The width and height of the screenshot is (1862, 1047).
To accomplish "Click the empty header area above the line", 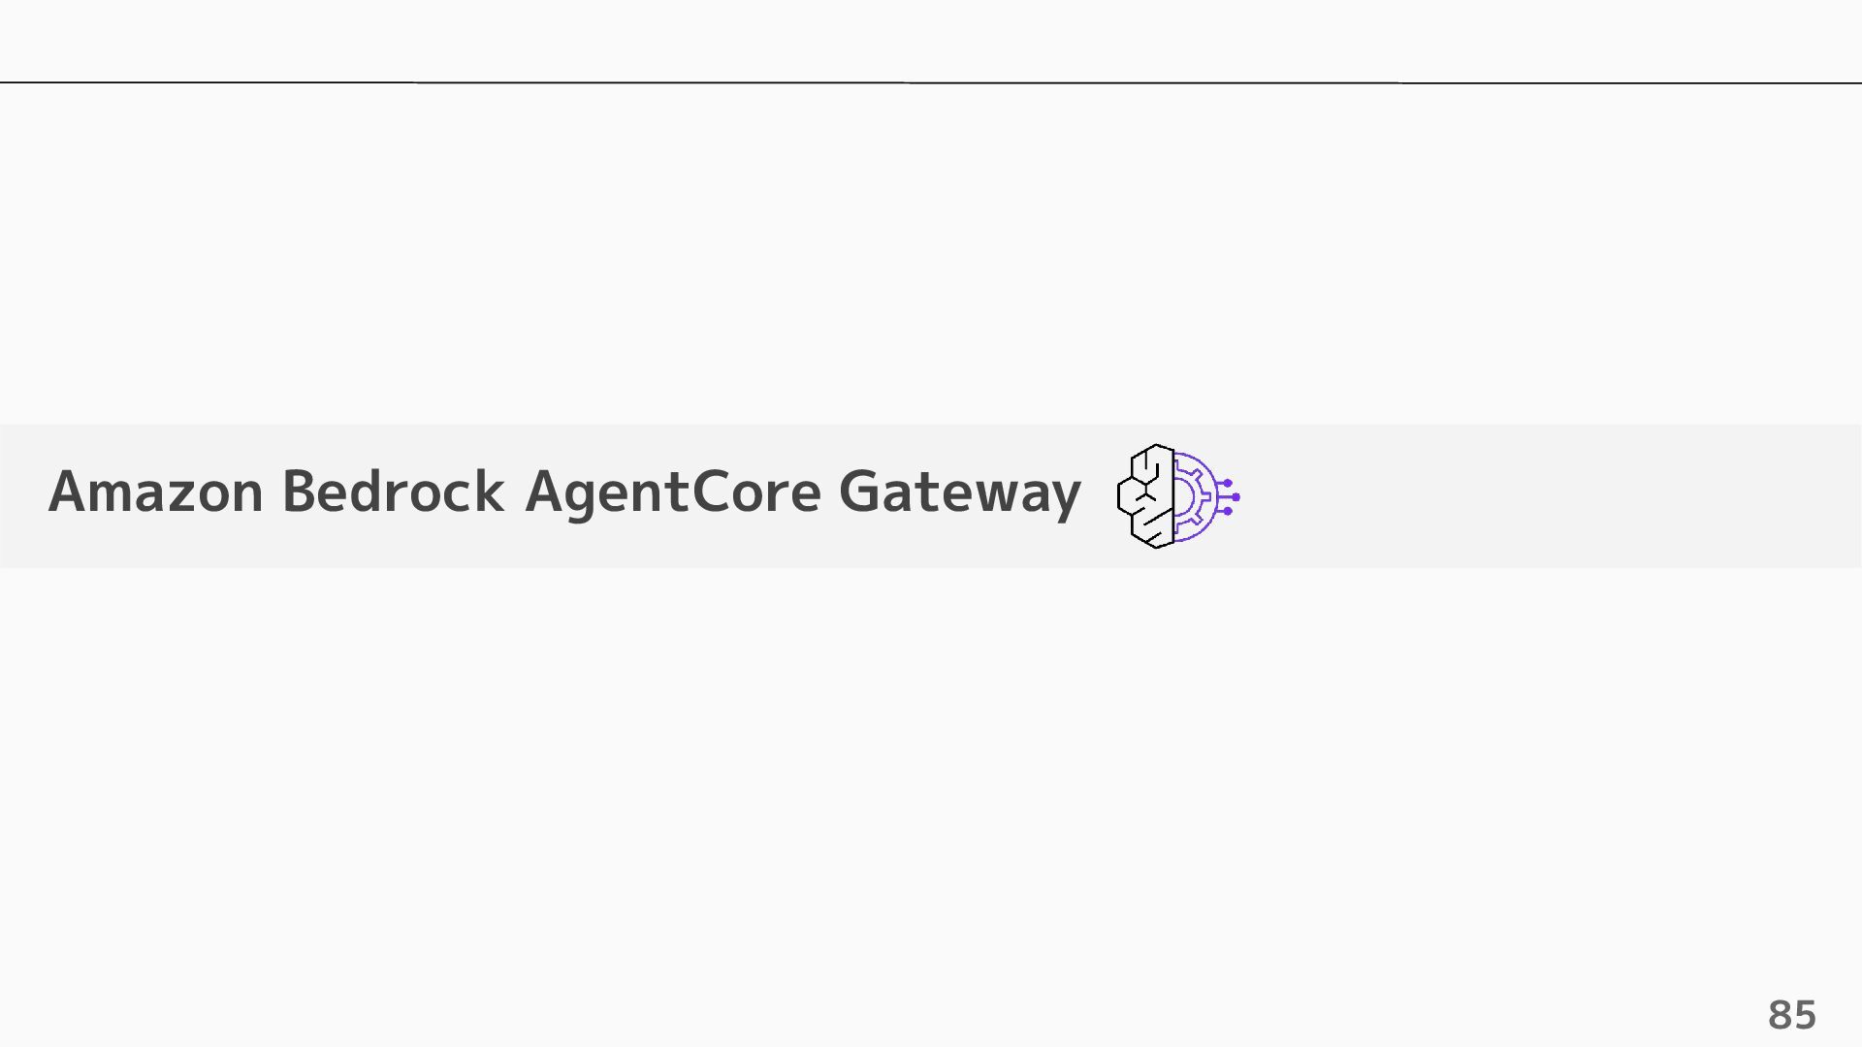I will (x=931, y=40).
